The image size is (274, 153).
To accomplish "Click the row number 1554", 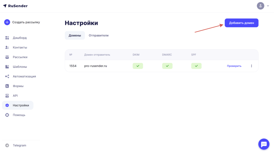I will click(73, 66).
